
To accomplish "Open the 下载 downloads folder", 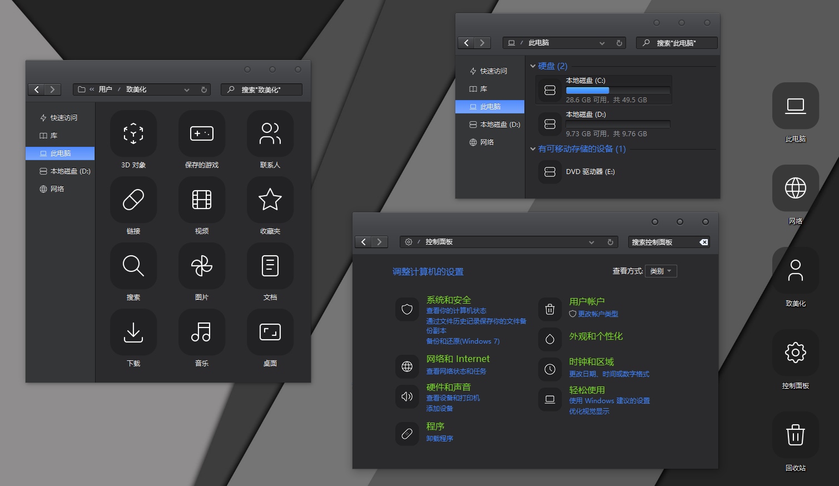I will (133, 333).
